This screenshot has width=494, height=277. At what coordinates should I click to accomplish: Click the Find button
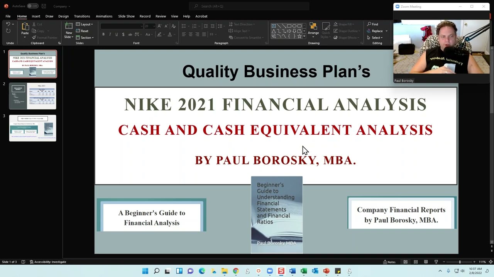point(372,24)
